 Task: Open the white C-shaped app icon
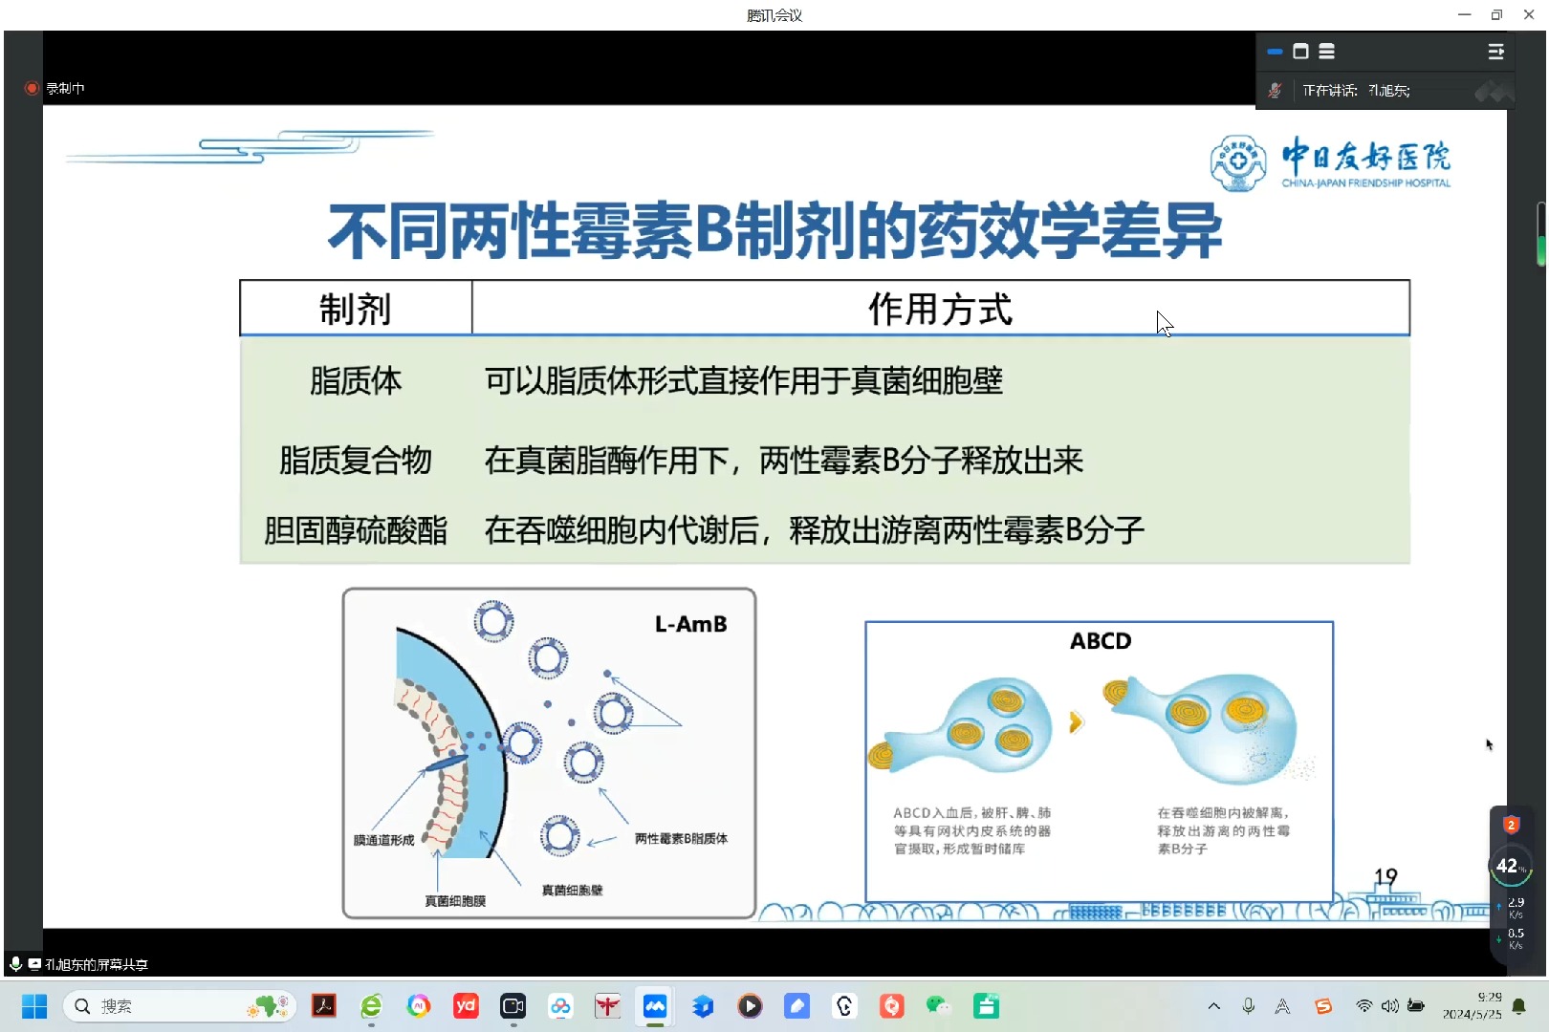[x=844, y=1006]
